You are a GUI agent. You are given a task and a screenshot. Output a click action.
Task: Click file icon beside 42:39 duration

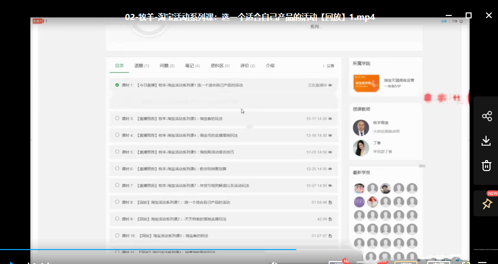(x=330, y=219)
